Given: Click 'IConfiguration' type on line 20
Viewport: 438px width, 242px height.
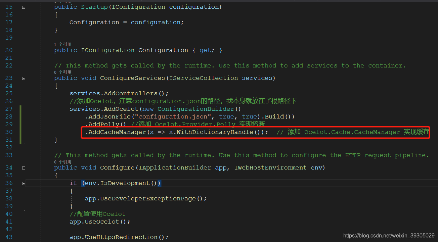Looking at the screenshot, I should pos(108,50).
